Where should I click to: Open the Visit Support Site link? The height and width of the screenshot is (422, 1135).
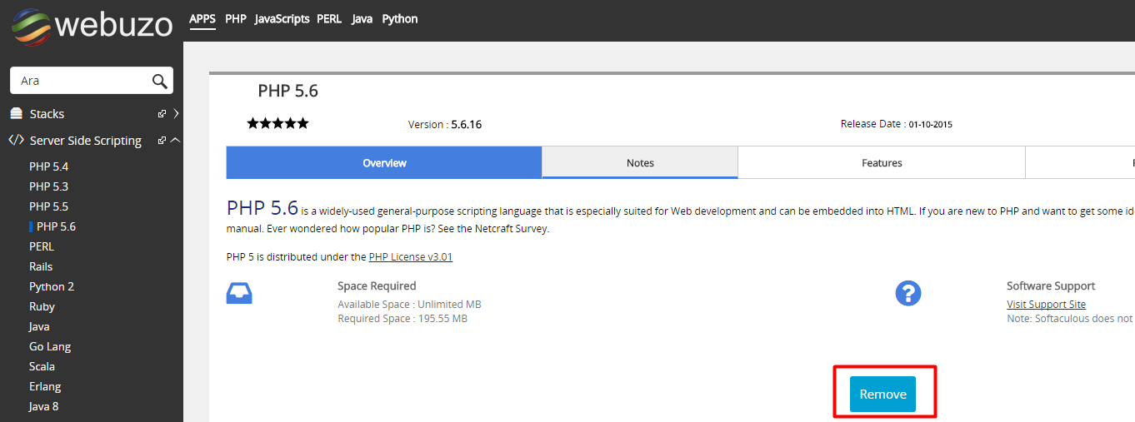1046,305
